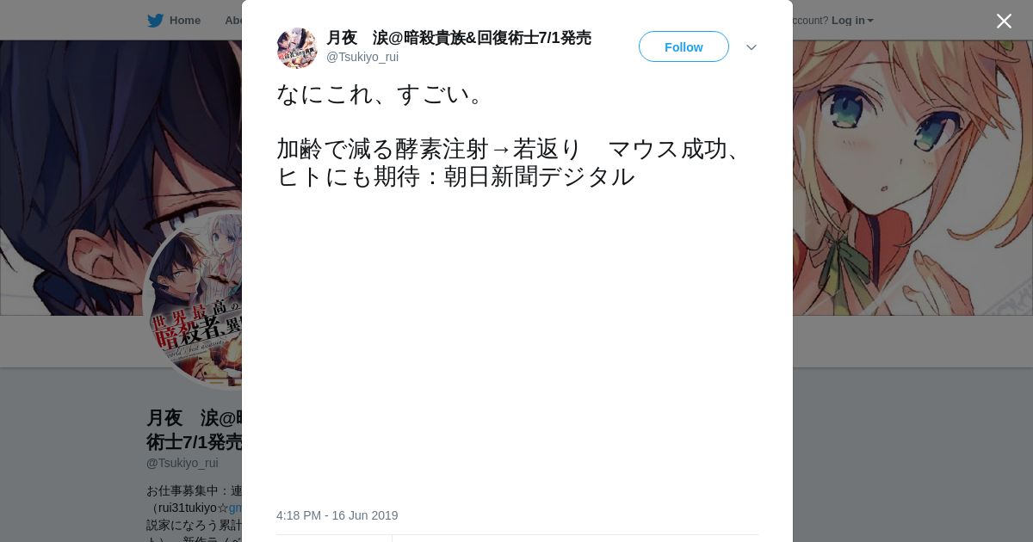Expand the tweet options chevron
Image resolution: width=1033 pixels, height=542 pixels.
point(752,47)
